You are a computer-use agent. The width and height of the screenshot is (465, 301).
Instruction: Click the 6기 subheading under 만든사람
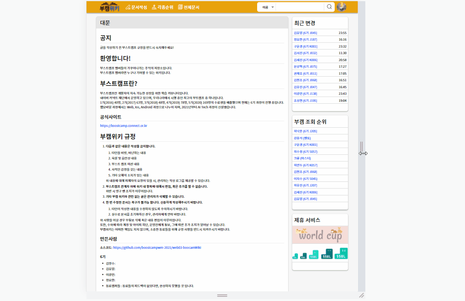coord(103,257)
